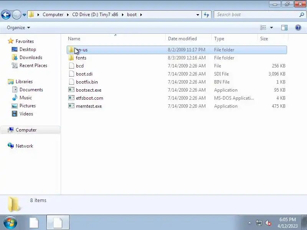
Task: Go back to the previous folder
Action: point(6,15)
